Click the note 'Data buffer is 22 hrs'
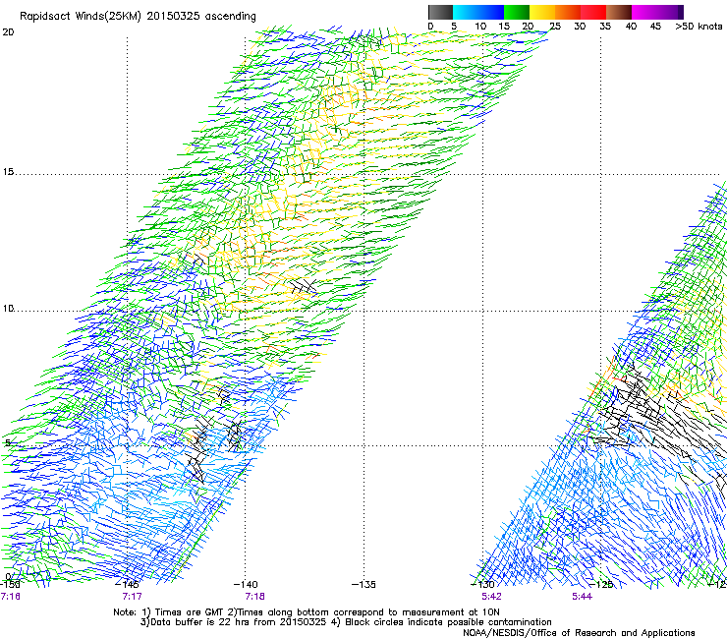This screenshot has height=639, width=727. (200, 622)
